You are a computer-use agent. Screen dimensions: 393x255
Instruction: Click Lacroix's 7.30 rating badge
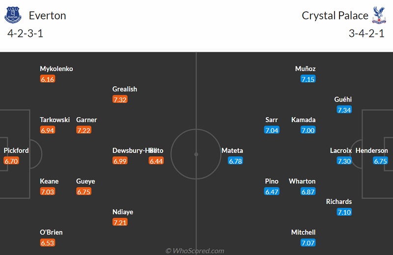[344, 161]
